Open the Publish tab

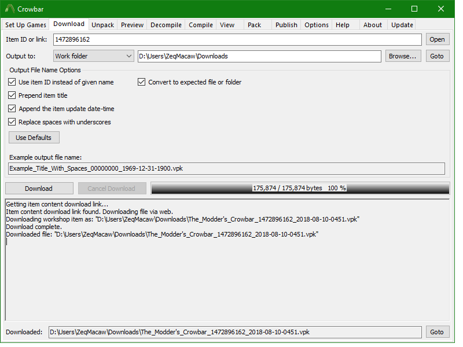coord(286,25)
